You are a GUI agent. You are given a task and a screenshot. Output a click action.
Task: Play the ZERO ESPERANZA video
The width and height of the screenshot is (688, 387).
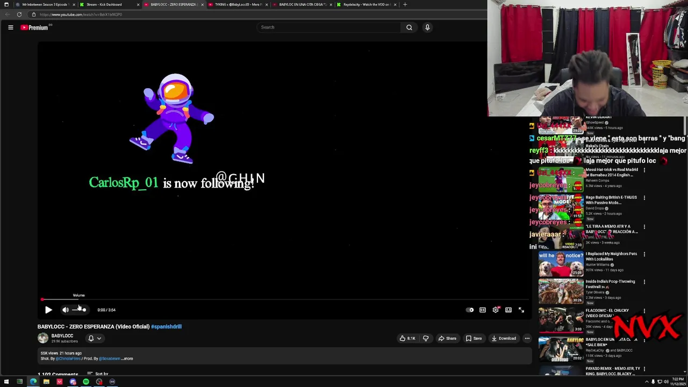click(x=48, y=310)
